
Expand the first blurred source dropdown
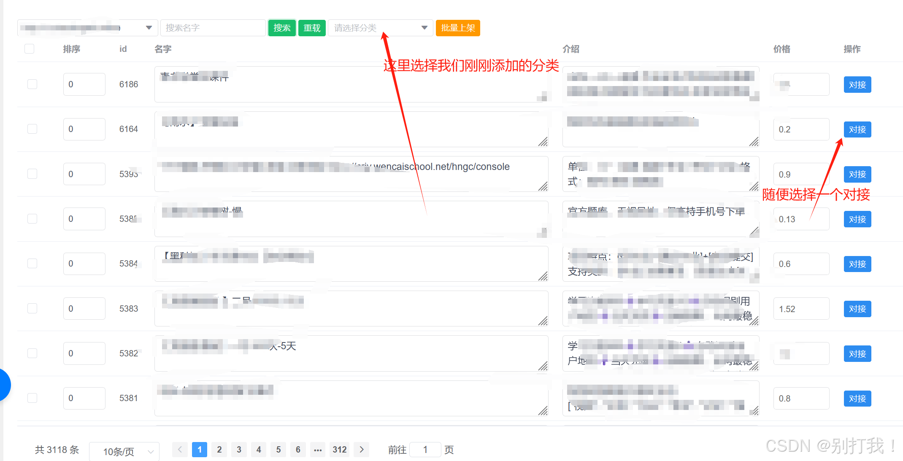149,28
